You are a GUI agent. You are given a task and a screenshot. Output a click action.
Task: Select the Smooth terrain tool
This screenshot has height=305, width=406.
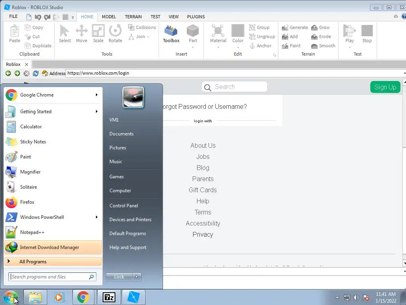pos(323,46)
